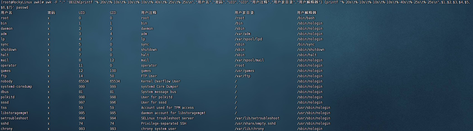
Task: Click 'daemon account for libstoragemgmt' comment
Action: coord(173,113)
